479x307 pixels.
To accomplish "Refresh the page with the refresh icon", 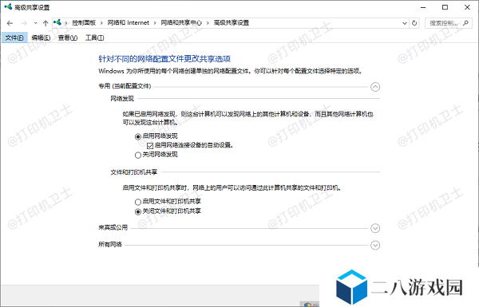I will (414, 23).
